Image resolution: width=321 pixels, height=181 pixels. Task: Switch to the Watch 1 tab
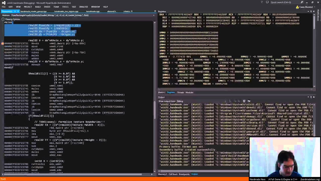coord(162,93)
